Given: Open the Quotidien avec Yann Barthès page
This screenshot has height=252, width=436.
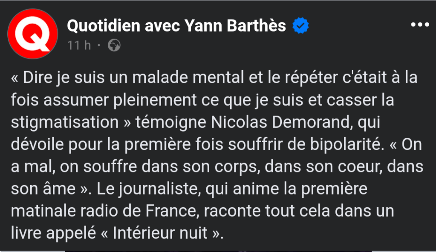Looking at the screenshot, I should [x=176, y=26].
